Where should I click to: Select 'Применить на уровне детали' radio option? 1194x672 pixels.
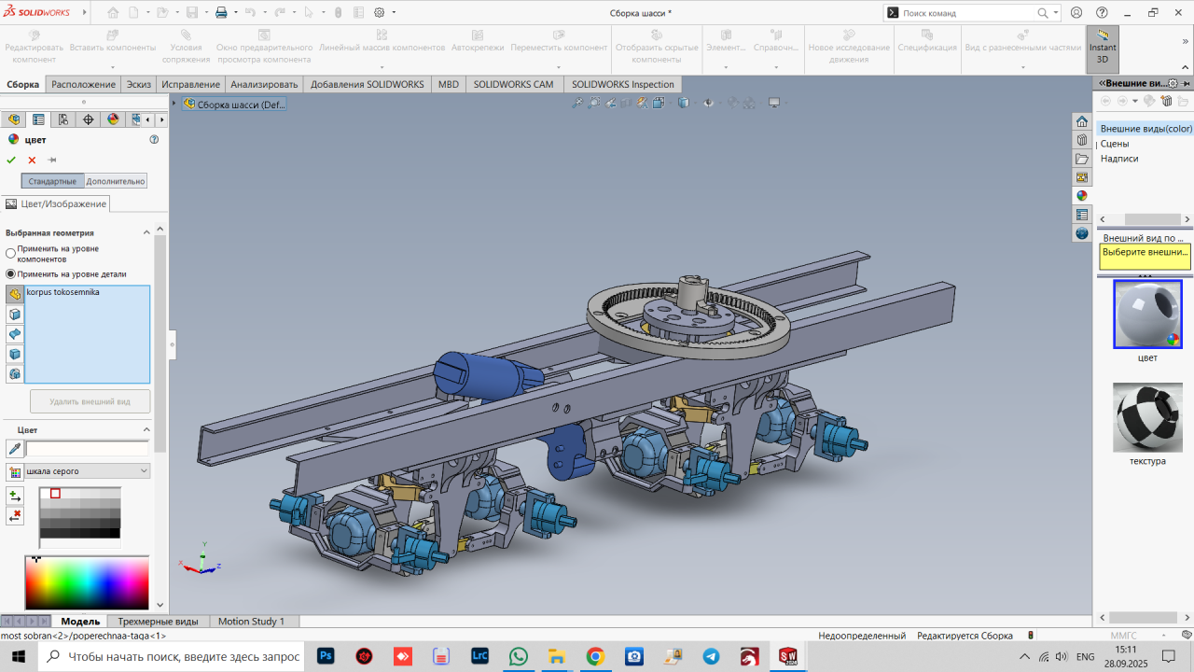pos(11,274)
